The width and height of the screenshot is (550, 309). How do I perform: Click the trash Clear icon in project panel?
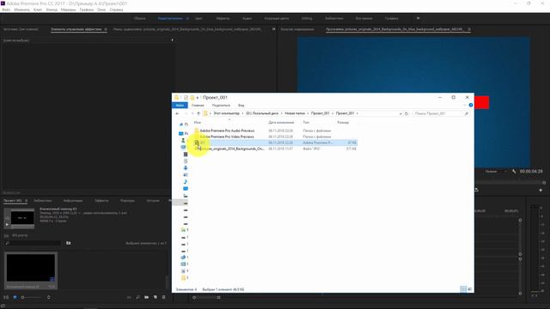pyautogui.click(x=164, y=297)
